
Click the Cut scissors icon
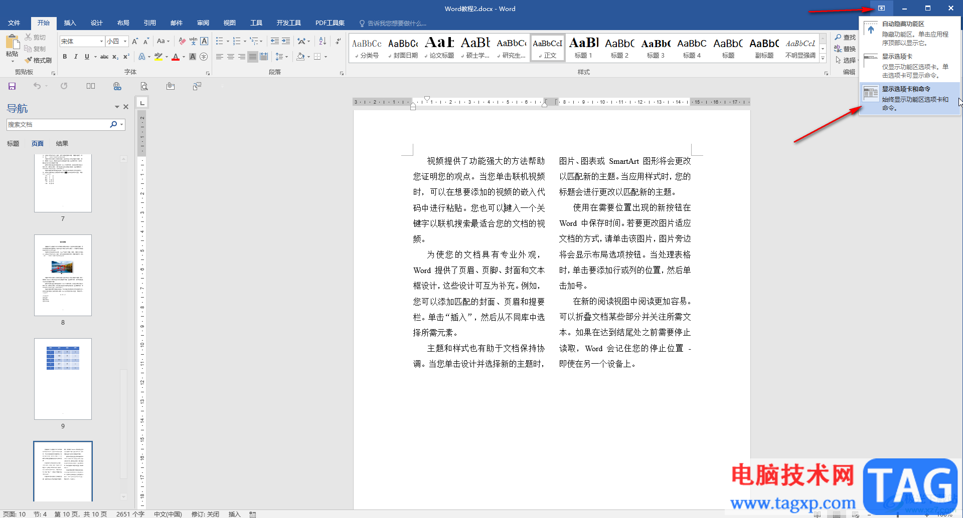click(28, 37)
